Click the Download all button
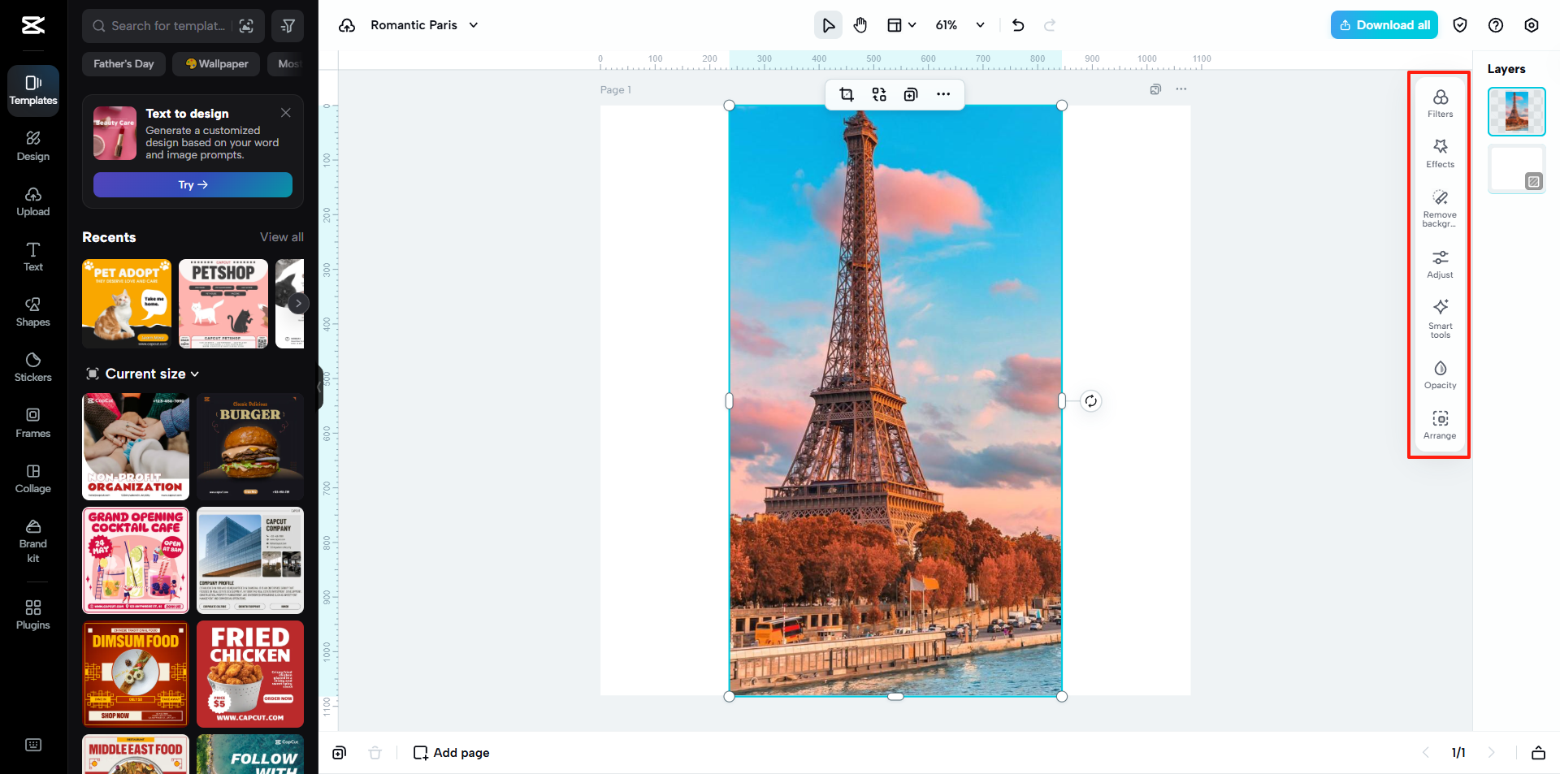Screen dimensions: 1560x774 [x=1384, y=25]
